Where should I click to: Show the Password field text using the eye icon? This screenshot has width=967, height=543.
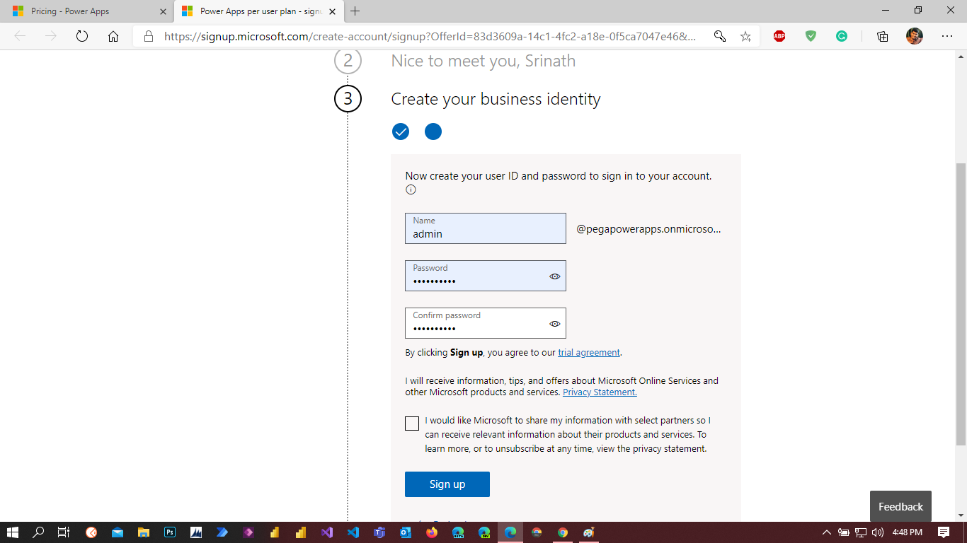[554, 276]
